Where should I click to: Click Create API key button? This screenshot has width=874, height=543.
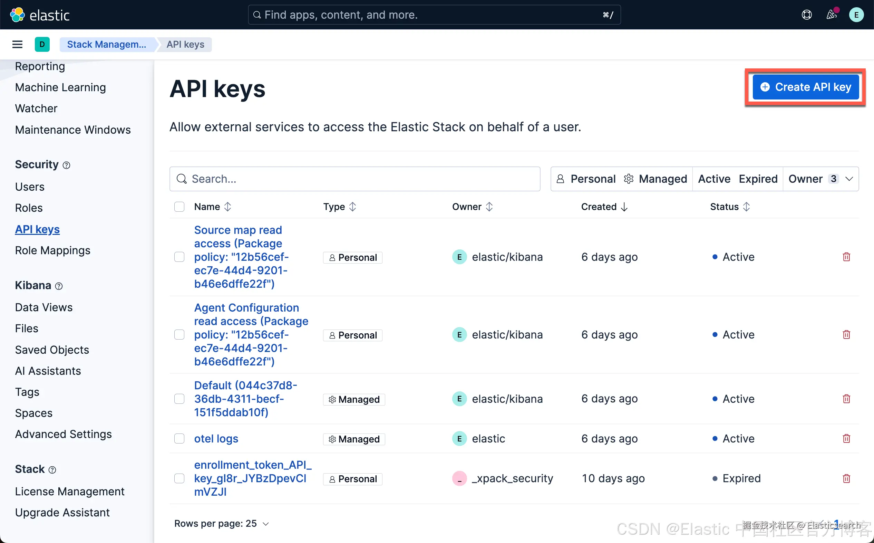point(805,87)
